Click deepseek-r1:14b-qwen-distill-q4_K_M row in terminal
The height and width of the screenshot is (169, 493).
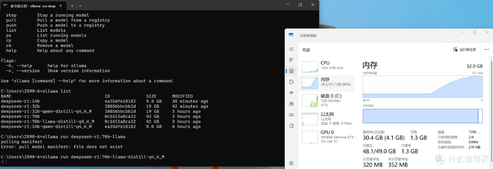100,127
